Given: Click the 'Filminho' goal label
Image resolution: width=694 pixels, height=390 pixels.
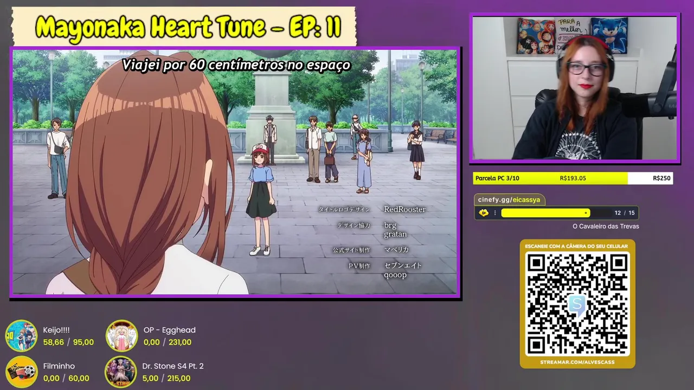Looking at the screenshot, I should 59,366.
